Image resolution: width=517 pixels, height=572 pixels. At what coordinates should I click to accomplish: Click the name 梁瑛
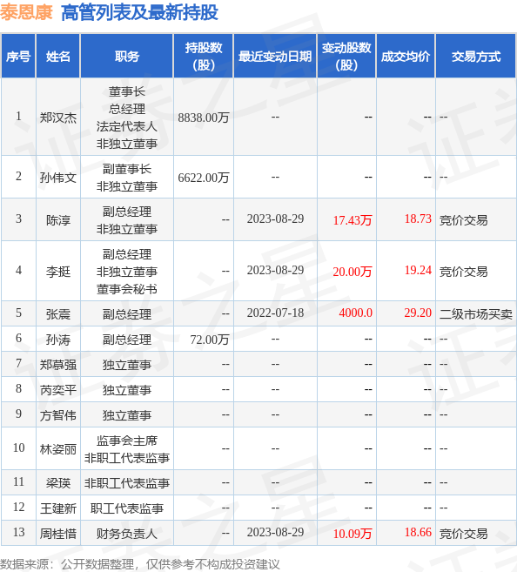[x=58, y=483]
